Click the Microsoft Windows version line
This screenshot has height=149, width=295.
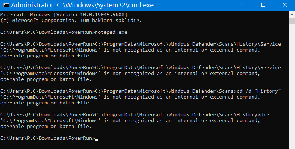[x=64, y=15]
